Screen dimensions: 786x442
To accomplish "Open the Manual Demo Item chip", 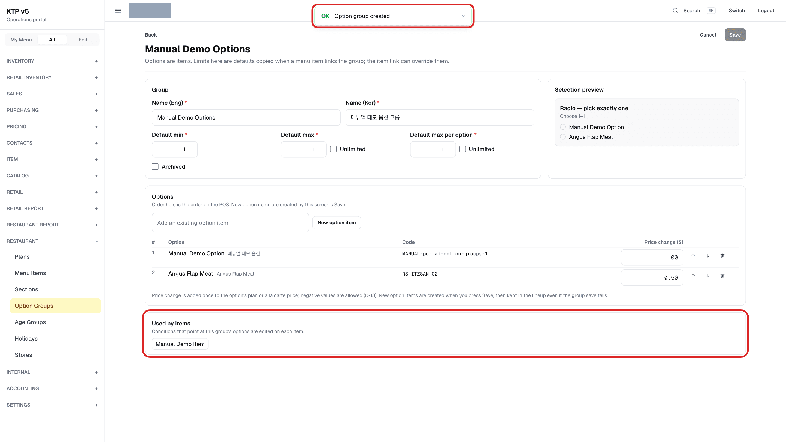I will pos(180,344).
